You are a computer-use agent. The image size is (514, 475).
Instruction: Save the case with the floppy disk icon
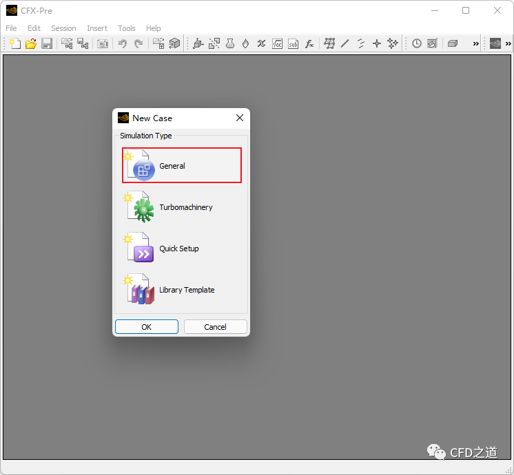(47, 43)
